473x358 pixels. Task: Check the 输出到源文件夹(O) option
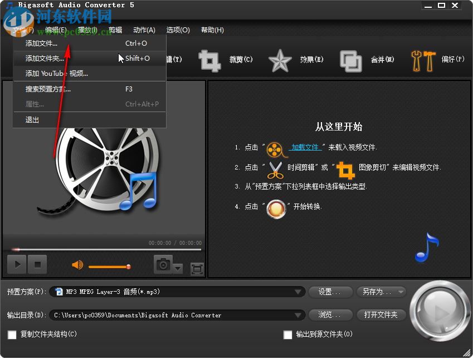coord(287,335)
